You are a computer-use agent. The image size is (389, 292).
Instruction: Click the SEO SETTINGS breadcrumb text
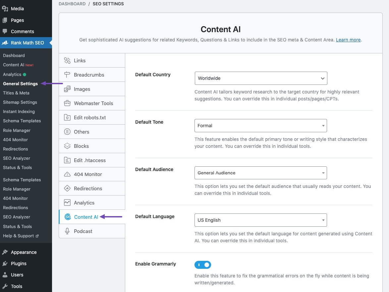click(108, 4)
